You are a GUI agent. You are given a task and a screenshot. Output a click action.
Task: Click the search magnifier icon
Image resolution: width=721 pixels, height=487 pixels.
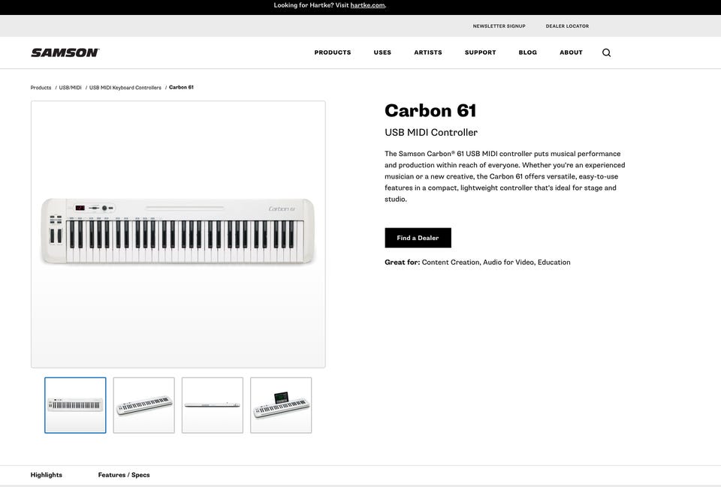[x=607, y=53]
